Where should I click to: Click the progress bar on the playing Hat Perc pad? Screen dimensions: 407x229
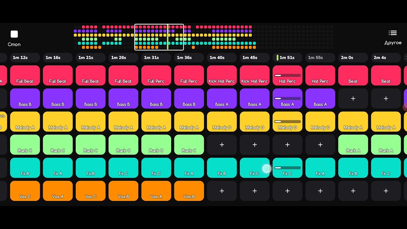click(x=287, y=75)
